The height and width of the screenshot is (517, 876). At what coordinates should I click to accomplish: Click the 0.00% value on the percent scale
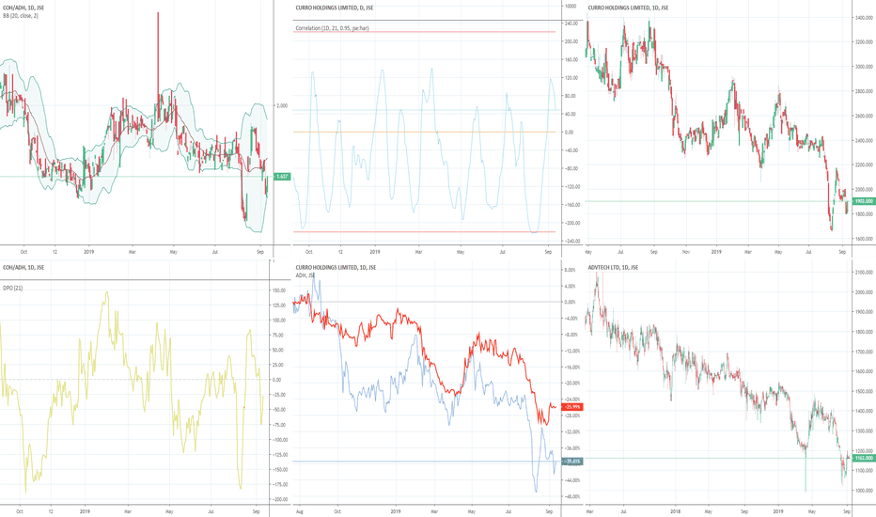570,303
